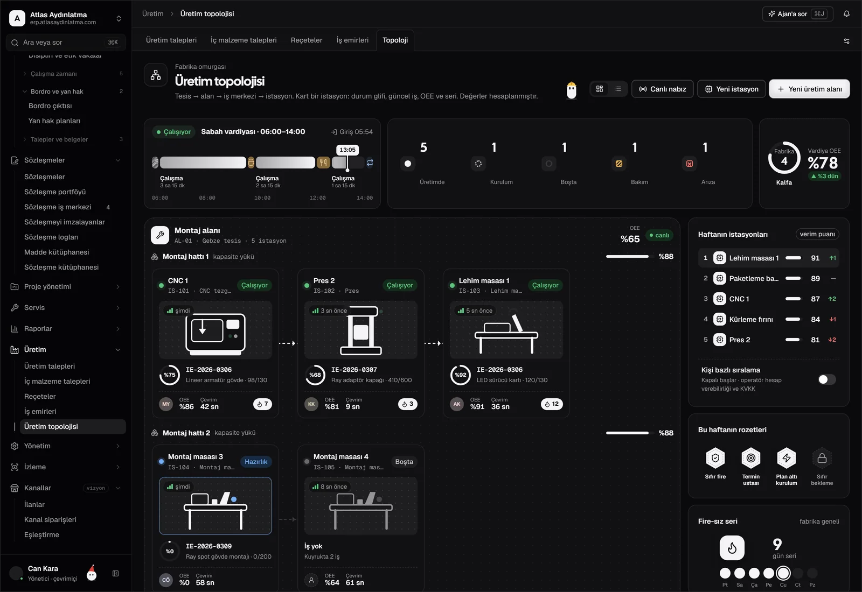Select the Üretimde status icon
The width and height of the screenshot is (862, 592).
pos(408,164)
